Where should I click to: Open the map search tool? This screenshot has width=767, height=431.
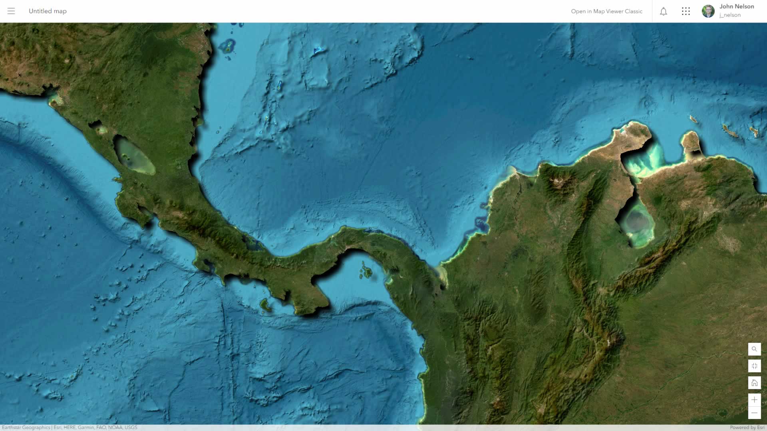click(x=754, y=349)
